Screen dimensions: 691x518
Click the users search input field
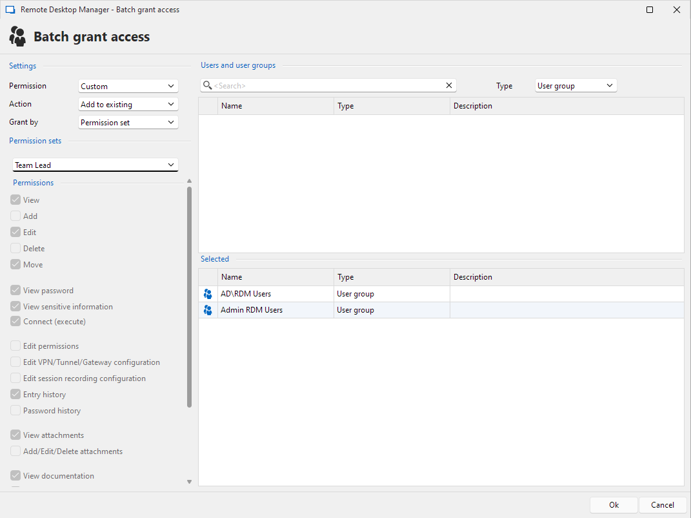coord(328,85)
